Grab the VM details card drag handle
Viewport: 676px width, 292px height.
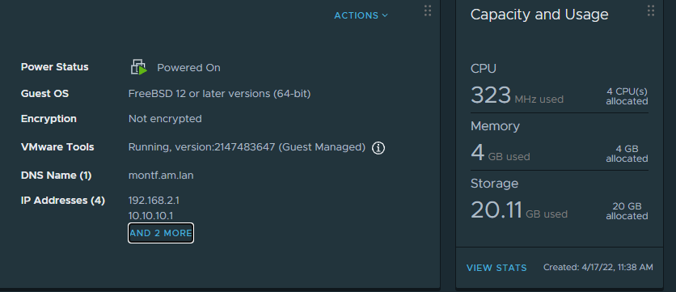tap(427, 11)
